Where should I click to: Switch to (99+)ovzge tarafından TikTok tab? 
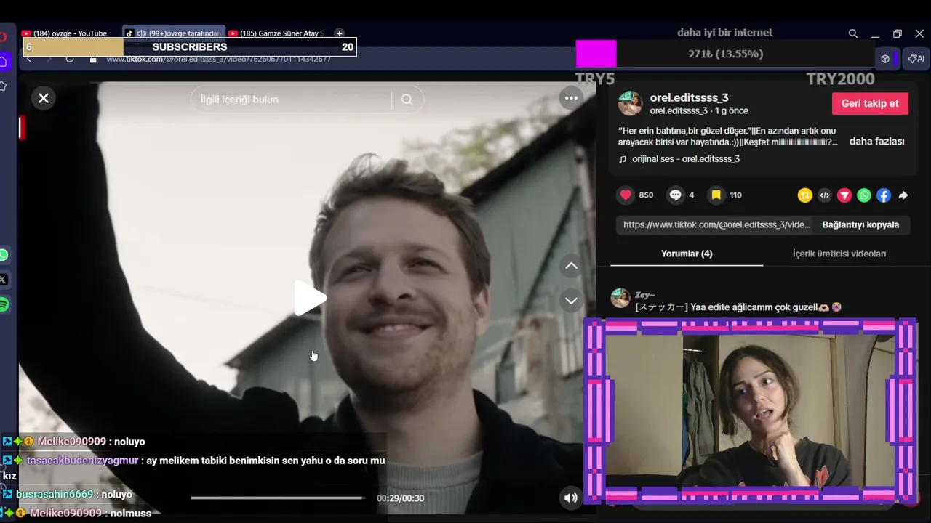point(175,33)
